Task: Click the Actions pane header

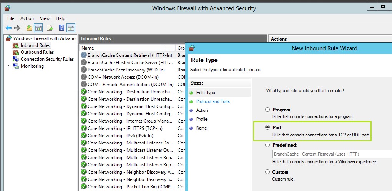Action: 330,39
